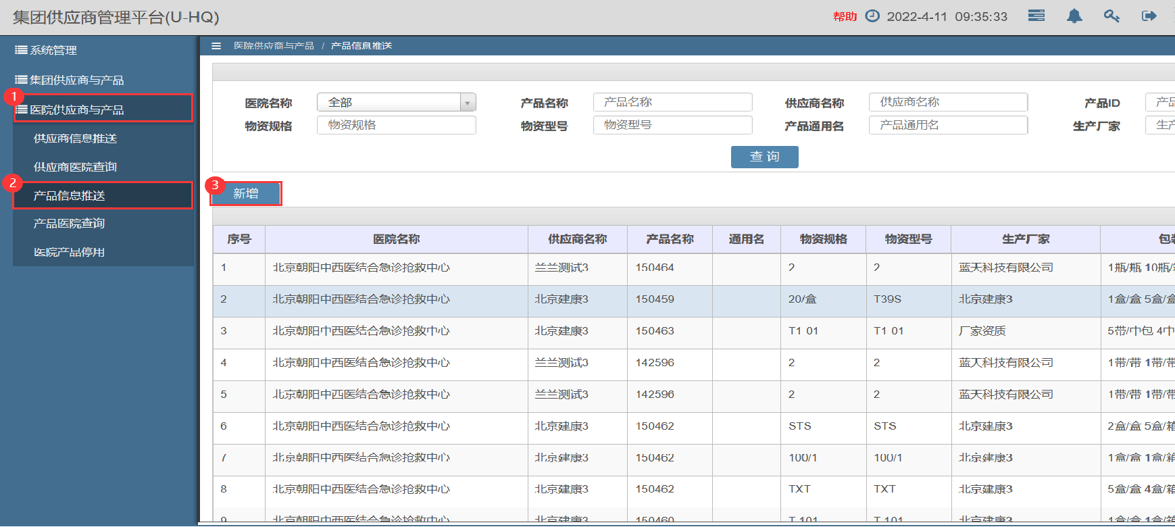Click 产品信息推送 breadcrumb text
The width and height of the screenshot is (1175, 527).
361,46
